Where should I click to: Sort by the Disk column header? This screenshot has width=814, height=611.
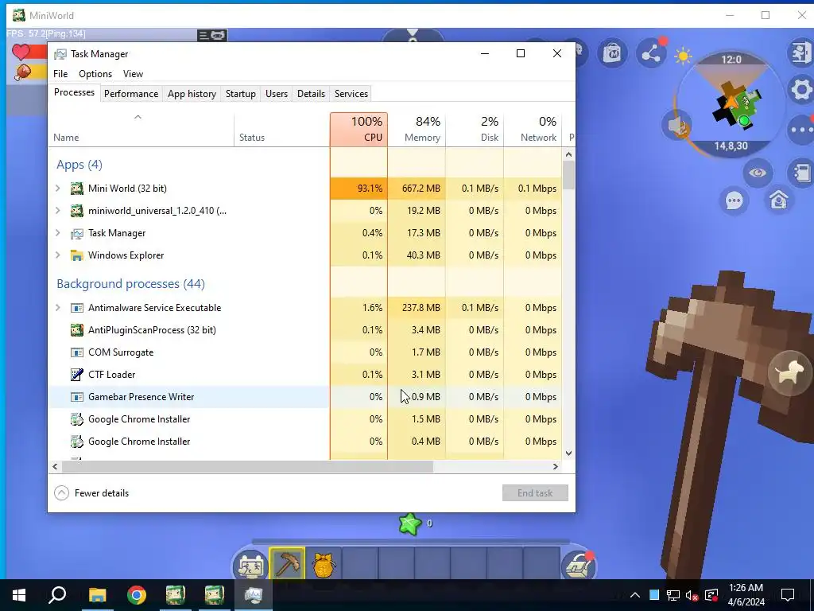475,130
